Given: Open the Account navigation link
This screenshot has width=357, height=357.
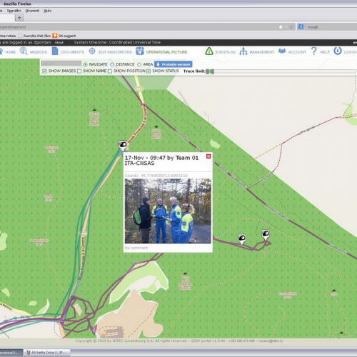Looking at the screenshot, I should click(x=297, y=52).
